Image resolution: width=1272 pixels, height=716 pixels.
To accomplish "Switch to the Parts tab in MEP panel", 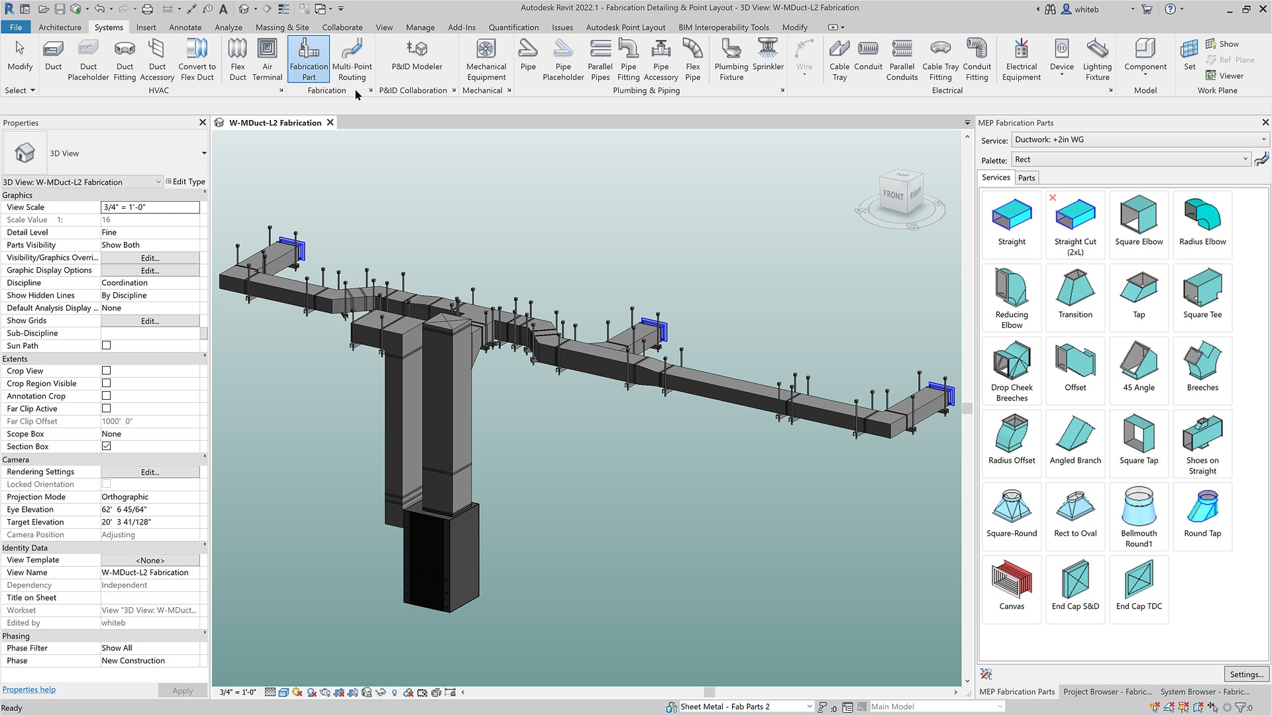I will tap(1026, 178).
